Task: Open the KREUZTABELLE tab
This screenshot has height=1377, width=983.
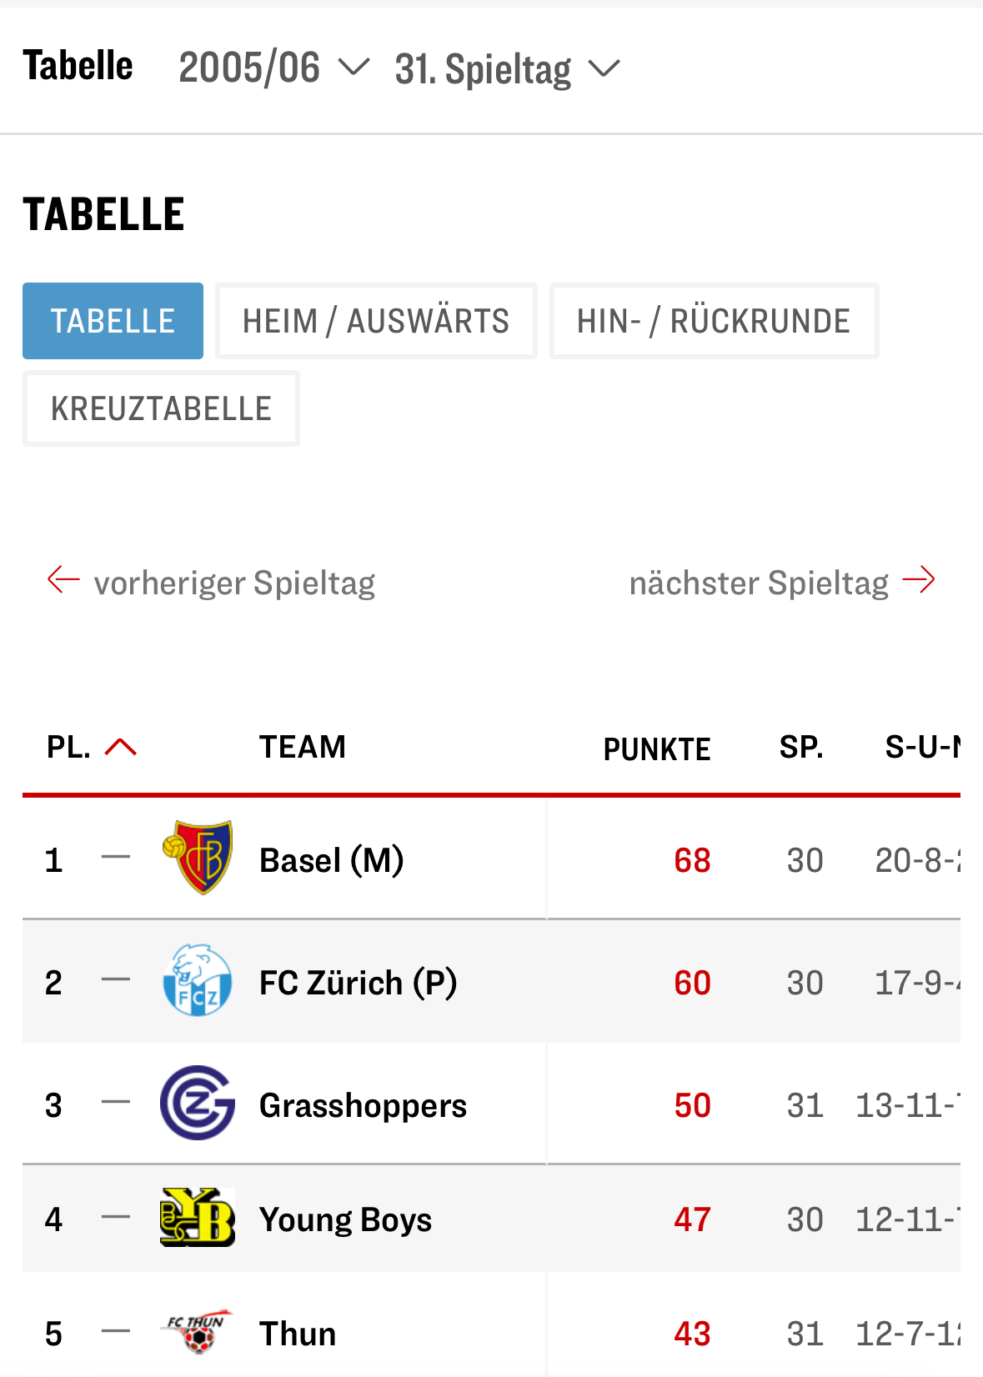Action: 161,408
